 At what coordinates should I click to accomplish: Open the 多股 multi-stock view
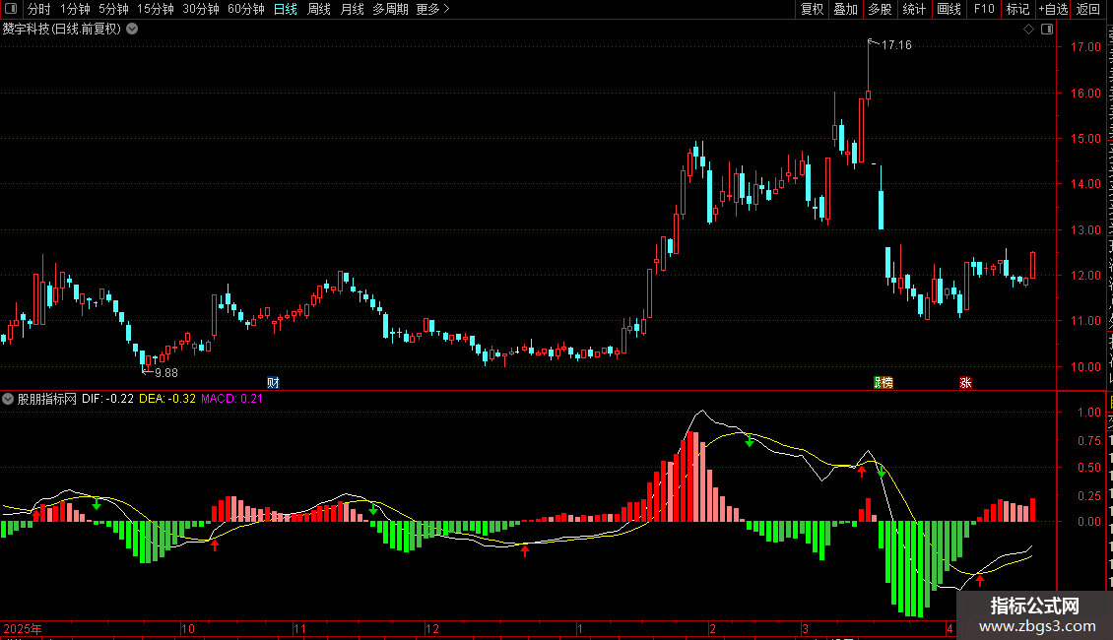coord(880,9)
